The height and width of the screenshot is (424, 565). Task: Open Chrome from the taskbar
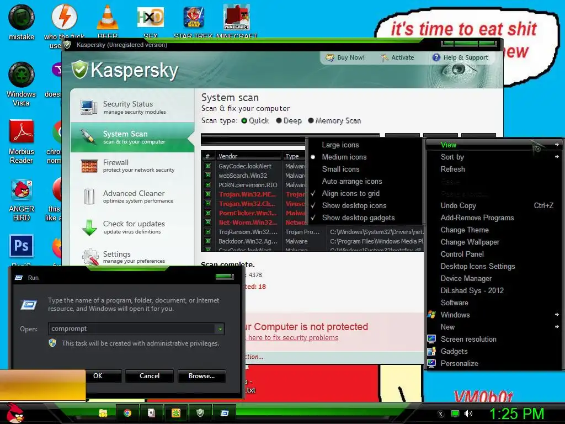127,413
